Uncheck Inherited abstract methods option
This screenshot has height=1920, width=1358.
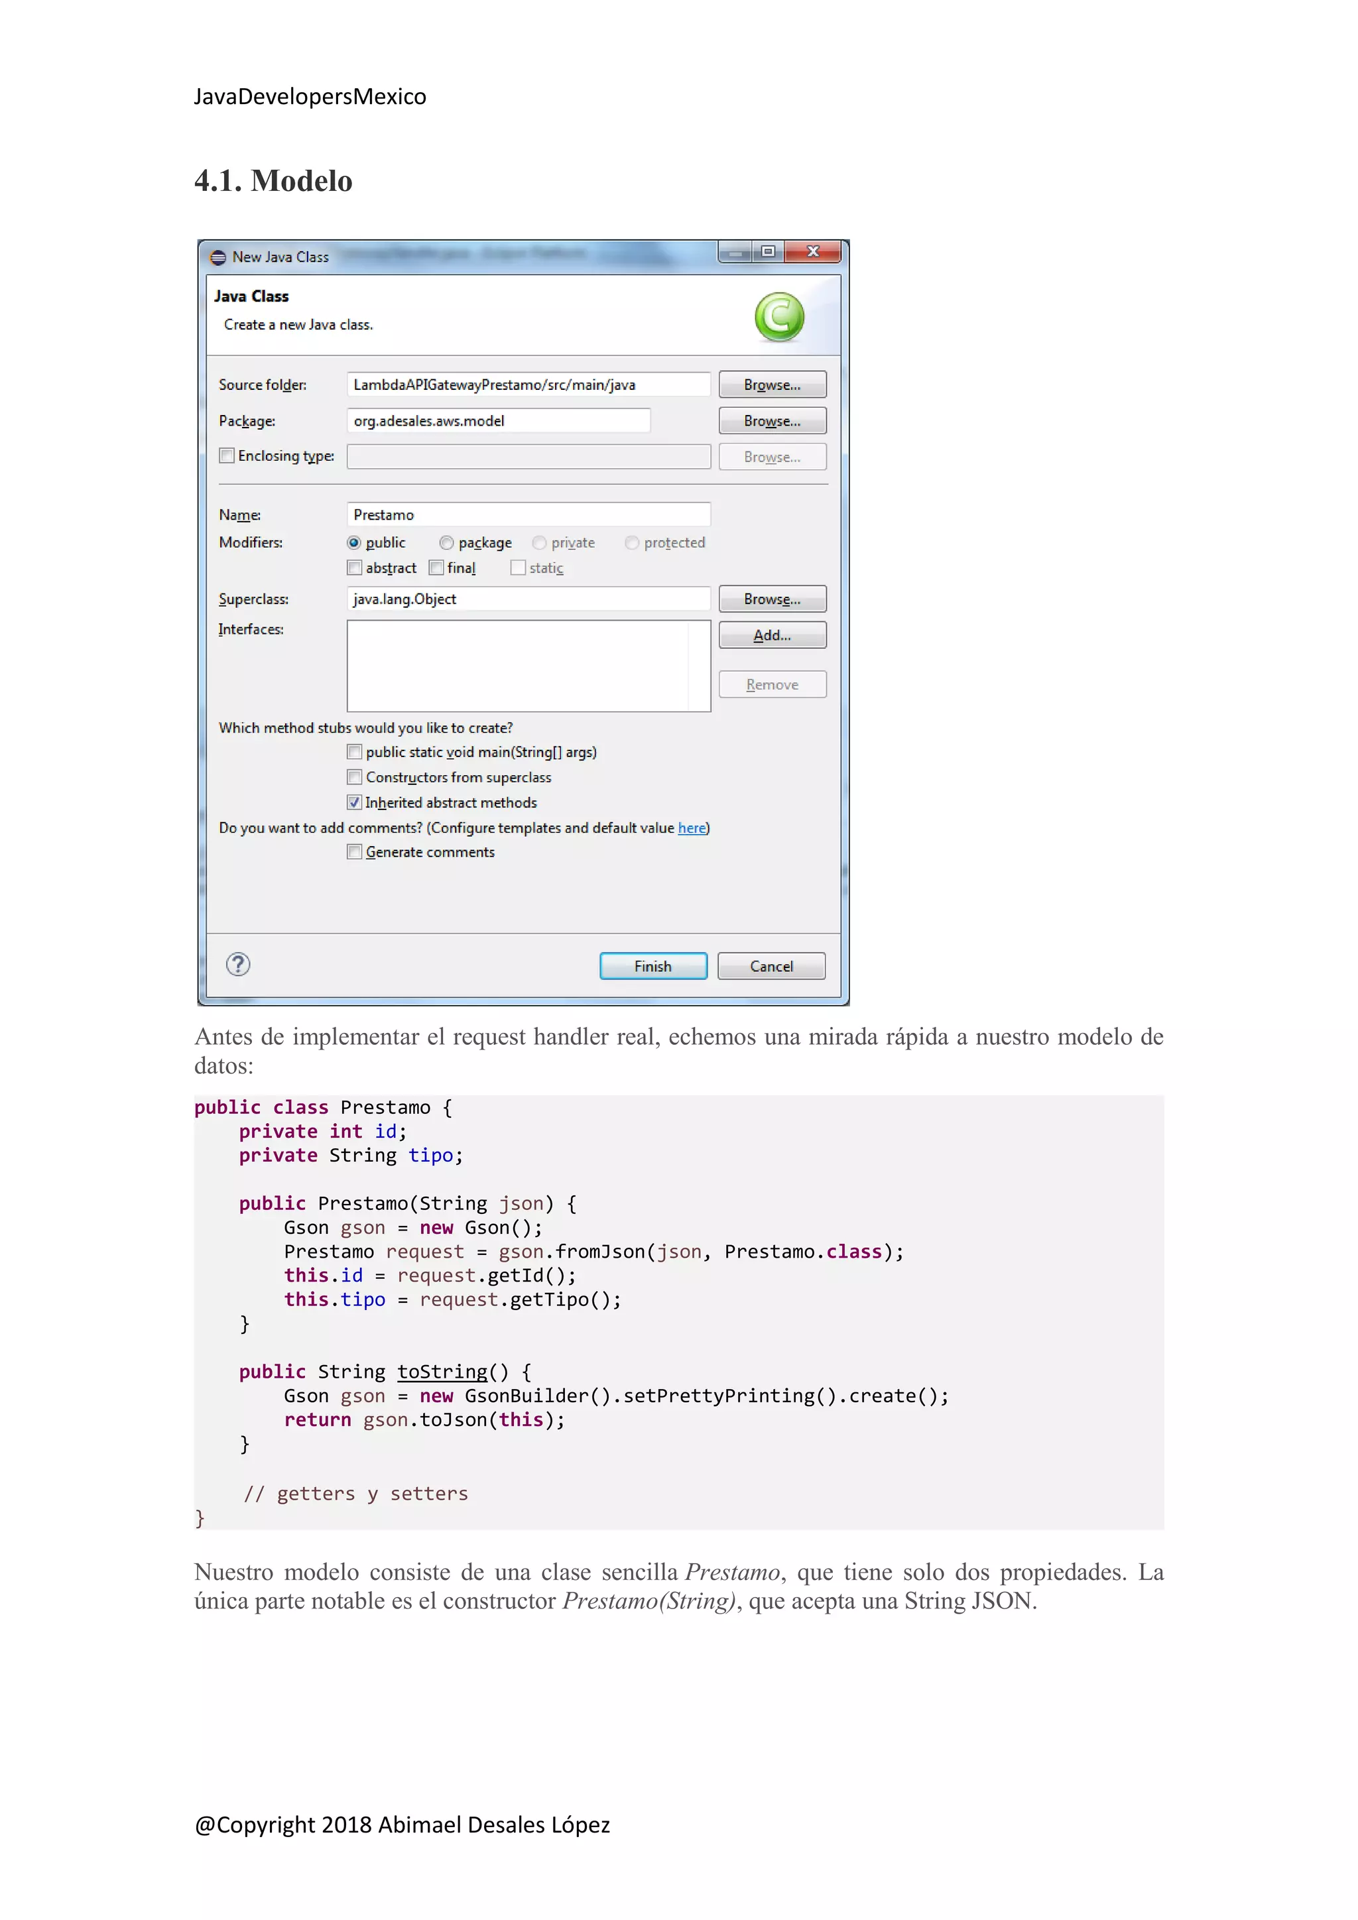pyautogui.click(x=355, y=802)
